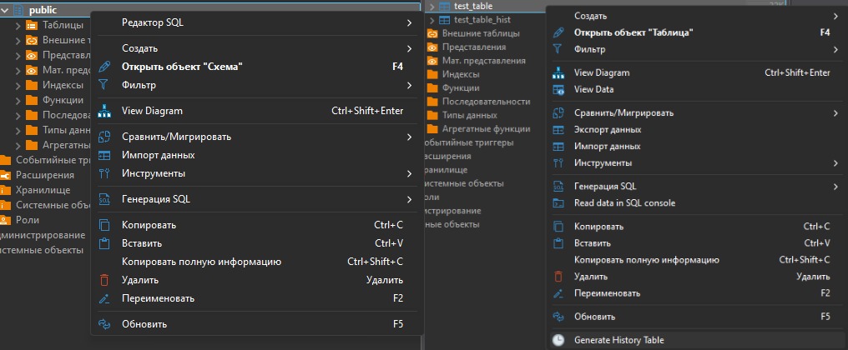Click the Экспорт данных icon
Image resolution: width=848 pixels, height=350 pixels.
click(x=558, y=130)
